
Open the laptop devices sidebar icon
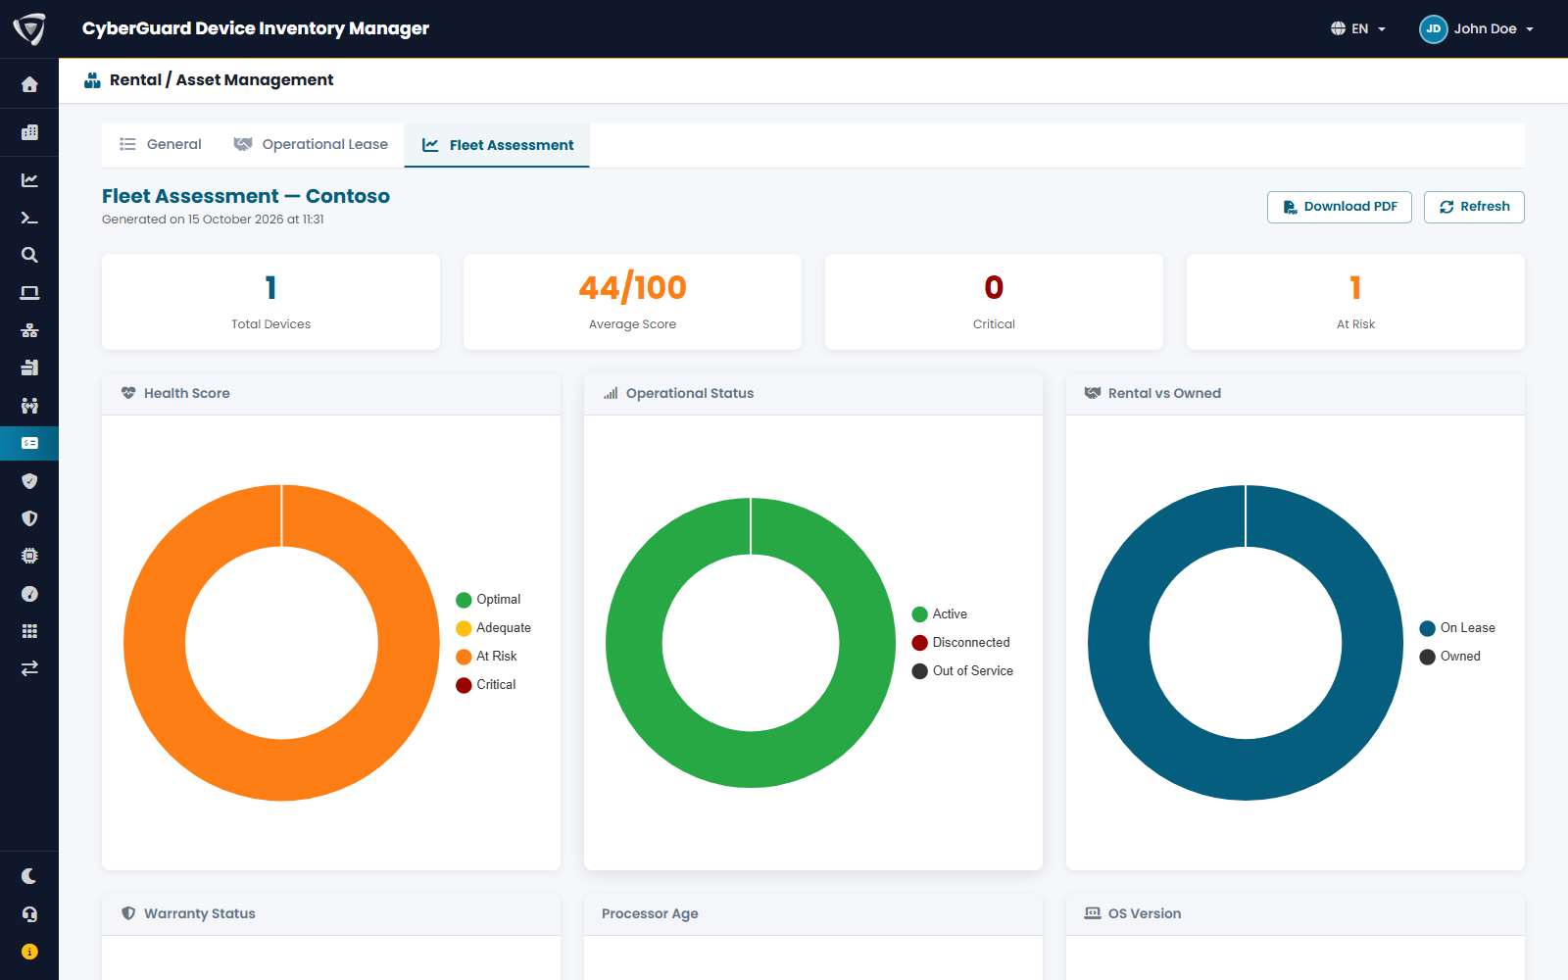point(29,293)
